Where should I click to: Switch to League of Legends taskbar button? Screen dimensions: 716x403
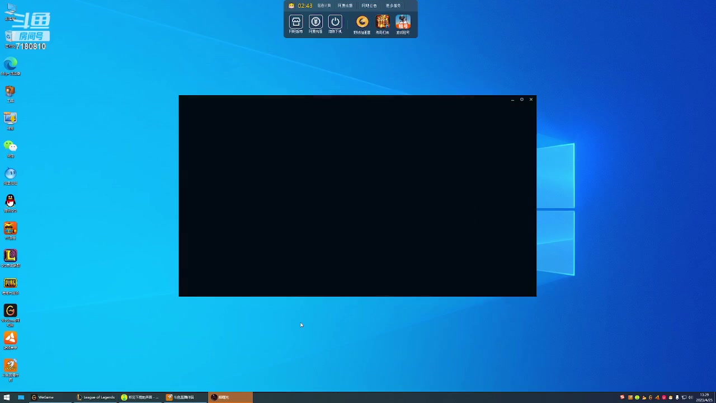96,397
